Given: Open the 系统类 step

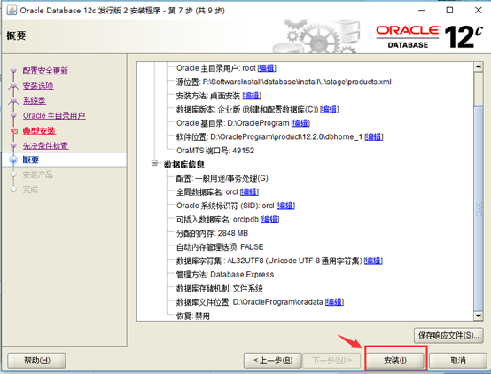Looking at the screenshot, I should (x=35, y=100).
